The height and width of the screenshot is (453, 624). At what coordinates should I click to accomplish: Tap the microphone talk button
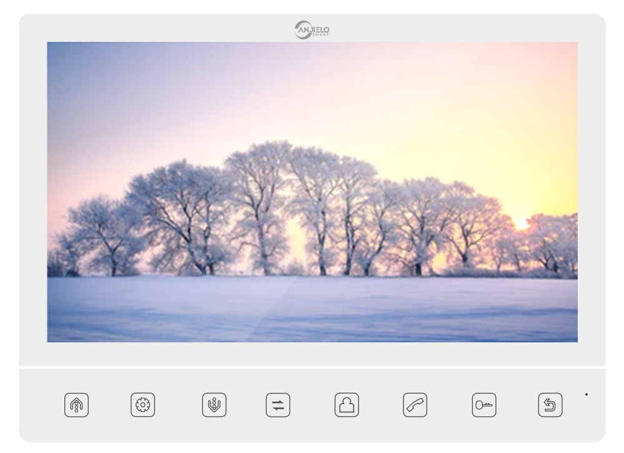[x=214, y=404]
